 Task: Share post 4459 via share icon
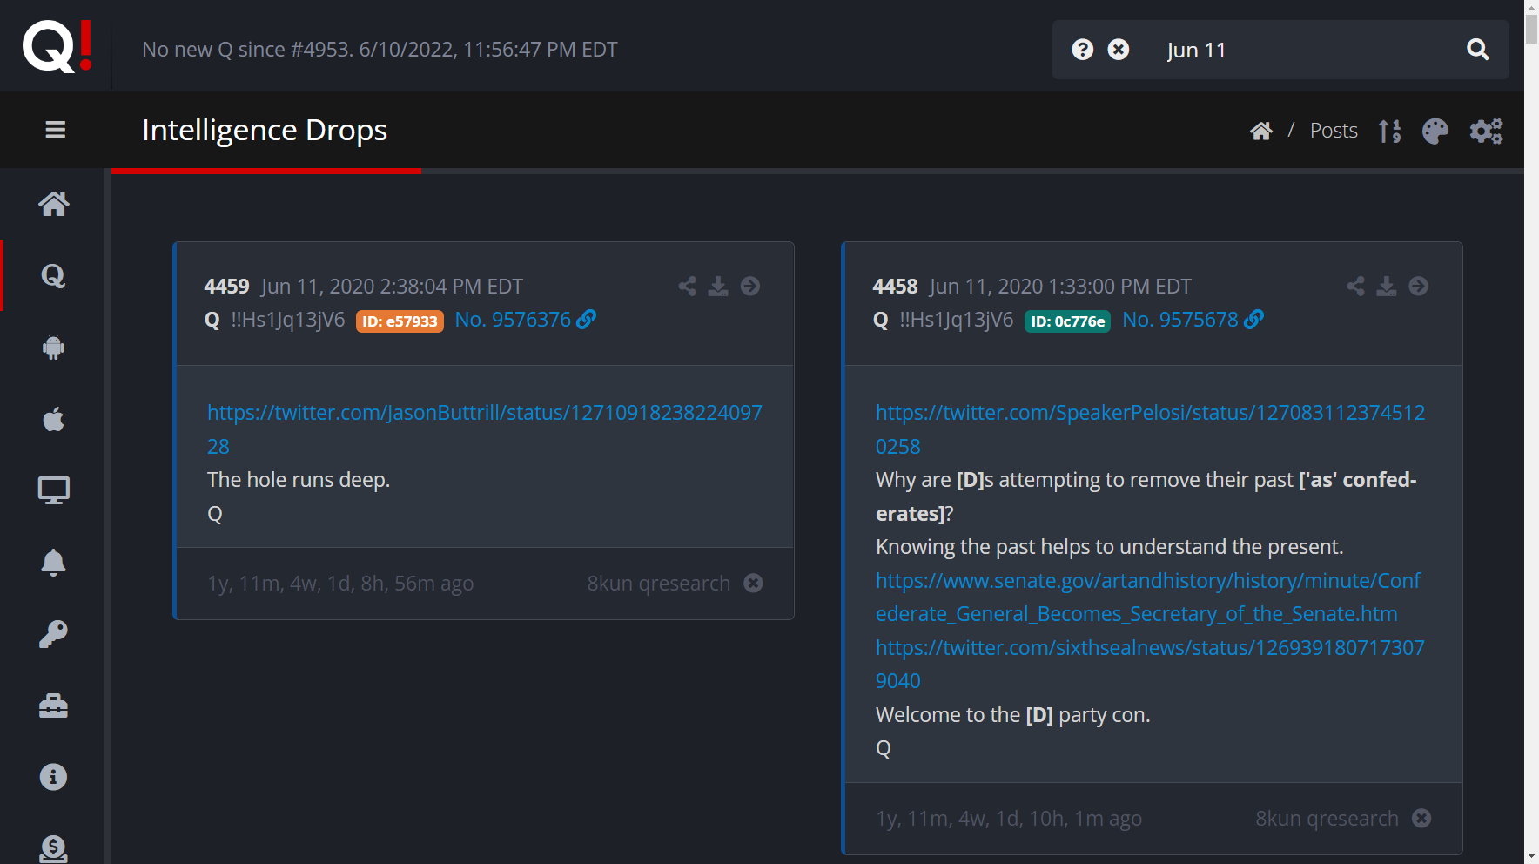pyautogui.click(x=687, y=287)
